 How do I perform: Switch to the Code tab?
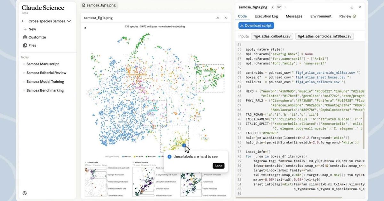point(242,16)
